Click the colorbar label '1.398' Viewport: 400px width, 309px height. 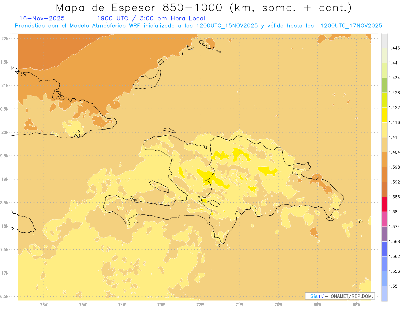tap(395, 167)
